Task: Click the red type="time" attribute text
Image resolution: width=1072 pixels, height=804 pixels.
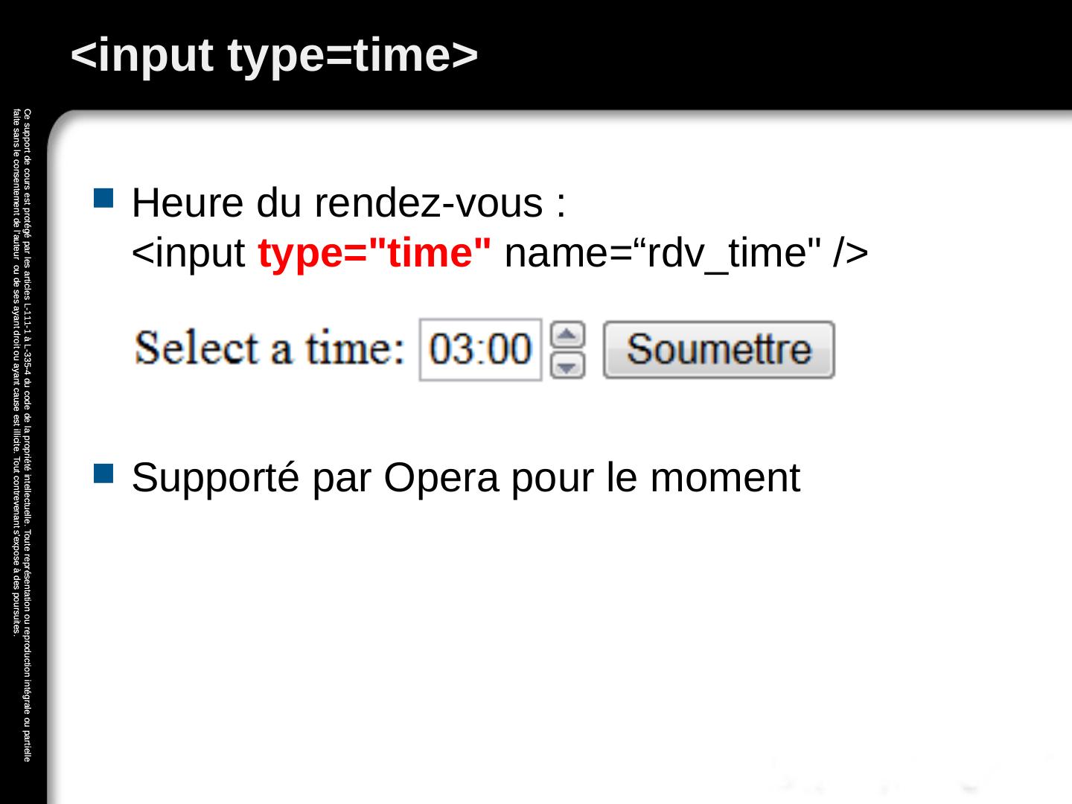Action: click(x=374, y=254)
